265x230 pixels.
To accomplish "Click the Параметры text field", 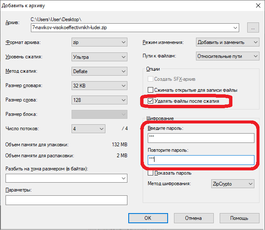I will (66, 200).
